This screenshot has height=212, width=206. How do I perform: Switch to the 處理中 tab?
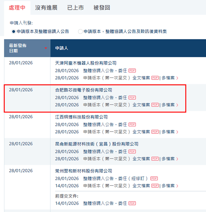[17, 8]
